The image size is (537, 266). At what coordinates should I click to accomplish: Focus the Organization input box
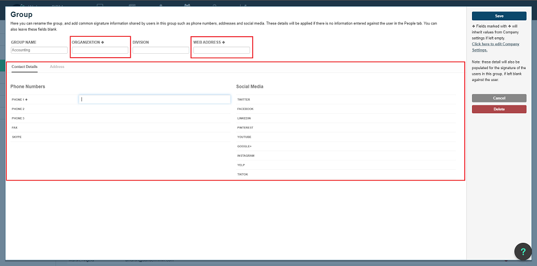coord(100,50)
